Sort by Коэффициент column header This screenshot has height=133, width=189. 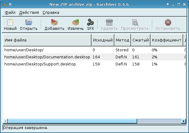166,40
